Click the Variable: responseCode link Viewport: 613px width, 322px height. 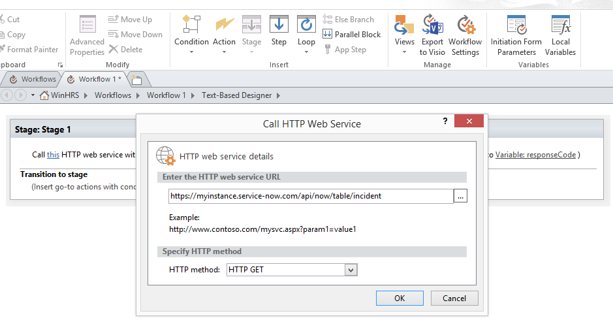coord(535,155)
